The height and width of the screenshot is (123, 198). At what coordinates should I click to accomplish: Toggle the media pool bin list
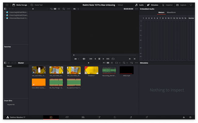point(5,63)
